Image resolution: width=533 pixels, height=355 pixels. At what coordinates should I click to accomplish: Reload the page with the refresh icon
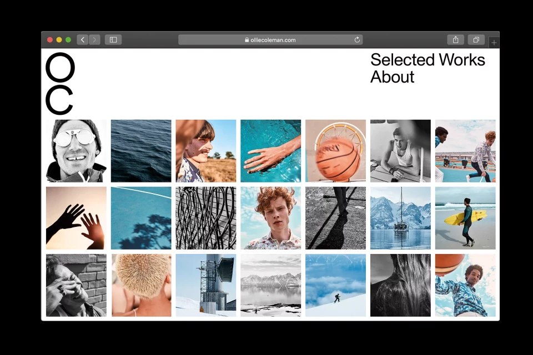tap(357, 40)
